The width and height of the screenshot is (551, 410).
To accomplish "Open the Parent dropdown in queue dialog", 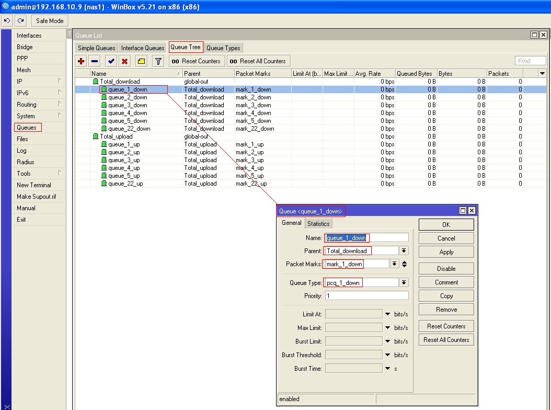I will [404, 251].
